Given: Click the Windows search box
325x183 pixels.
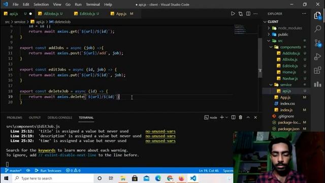Looking at the screenshot, I should coord(53,178).
